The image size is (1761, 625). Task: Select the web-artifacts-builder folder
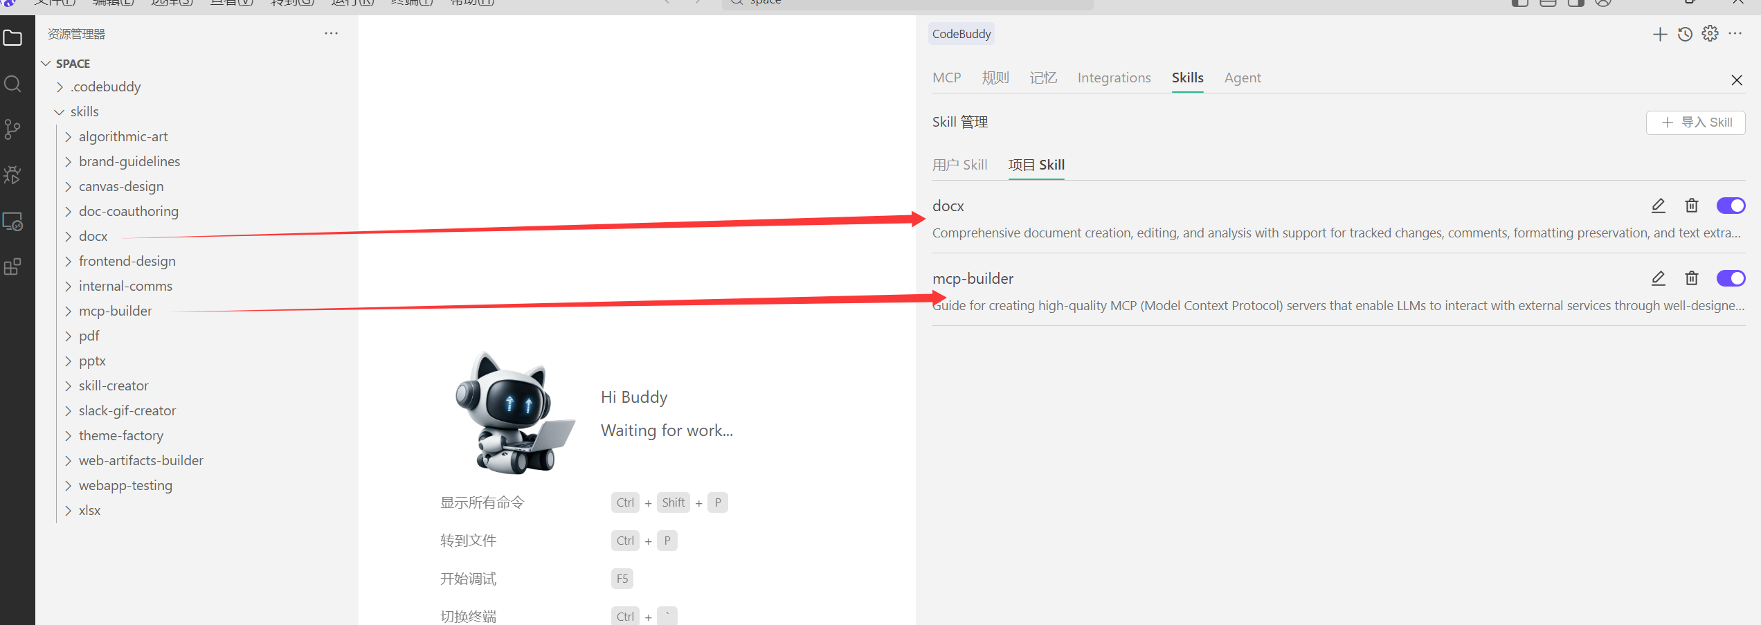point(141,460)
